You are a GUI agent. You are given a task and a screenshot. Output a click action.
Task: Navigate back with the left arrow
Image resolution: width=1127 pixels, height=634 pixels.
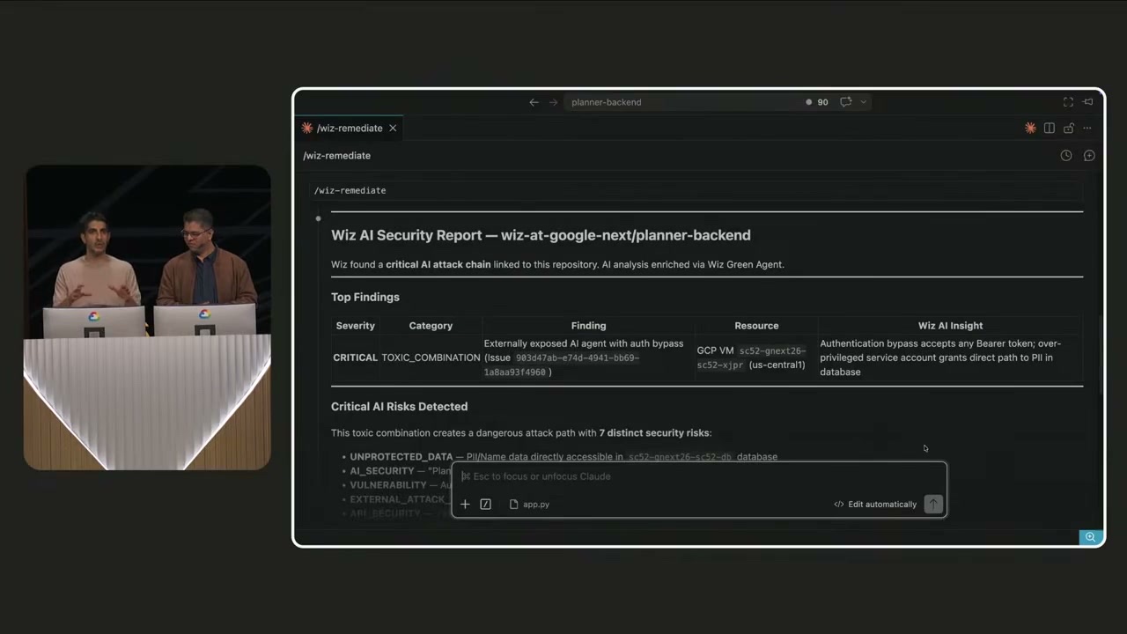coord(534,101)
